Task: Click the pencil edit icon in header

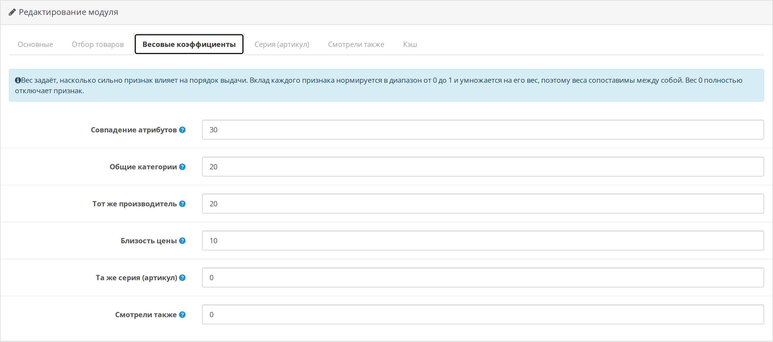Action: tap(12, 12)
